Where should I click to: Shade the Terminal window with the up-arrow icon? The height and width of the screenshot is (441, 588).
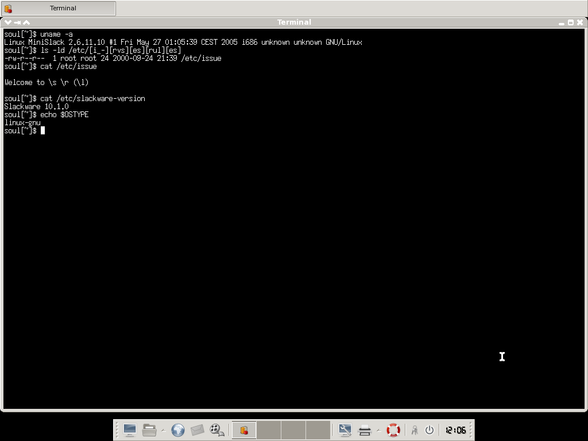(x=26, y=22)
